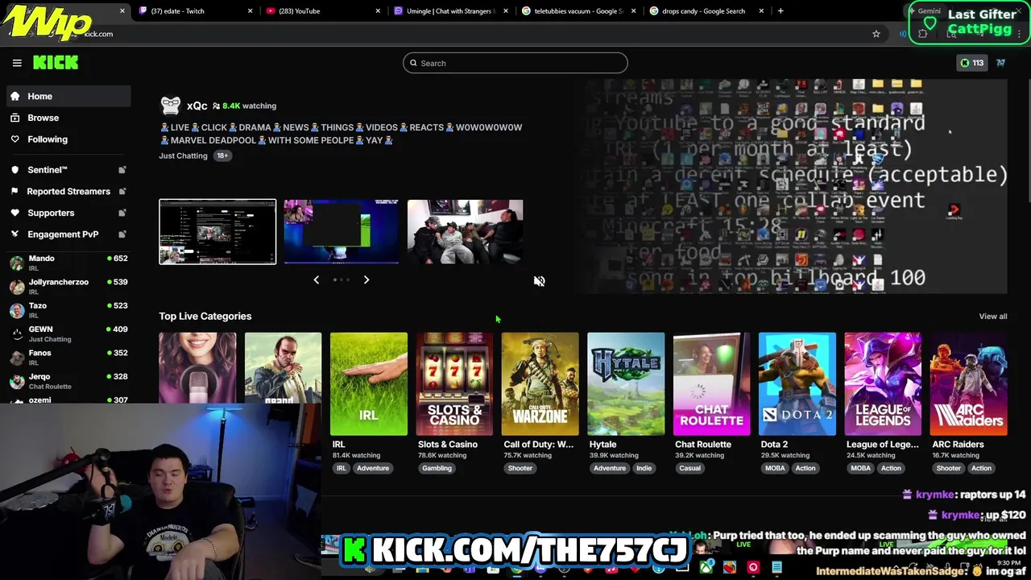Open the Hytale category card

click(626, 383)
